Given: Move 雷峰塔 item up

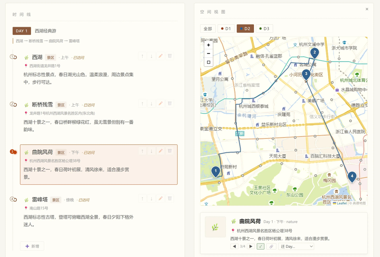Looking at the screenshot, I should 142,199.
